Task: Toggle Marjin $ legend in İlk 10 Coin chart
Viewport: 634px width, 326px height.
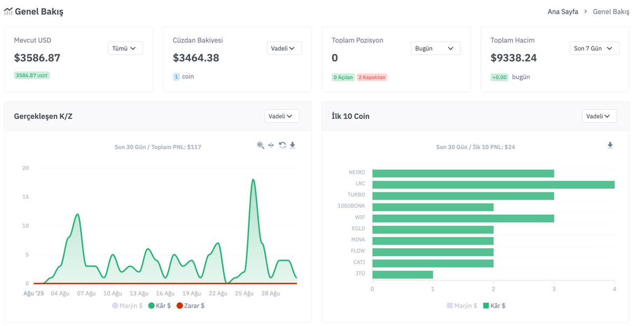Action: click(x=462, y=305)
